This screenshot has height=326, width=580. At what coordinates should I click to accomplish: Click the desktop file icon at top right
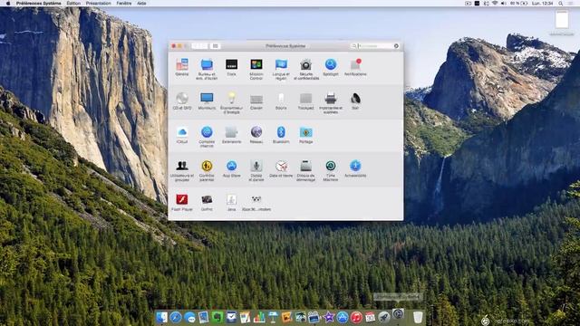coord(562,19)
